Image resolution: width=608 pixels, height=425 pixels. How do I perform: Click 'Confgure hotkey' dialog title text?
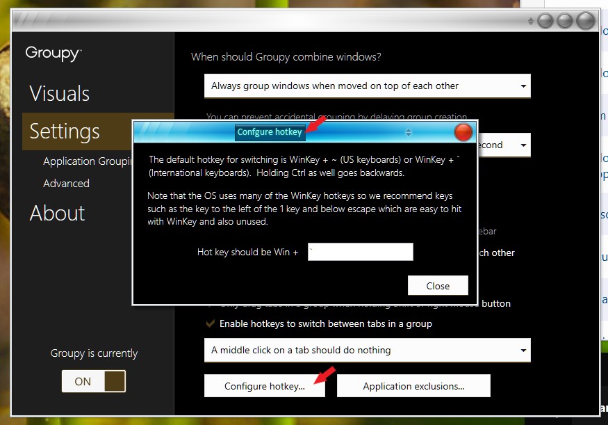pos(270,132)
